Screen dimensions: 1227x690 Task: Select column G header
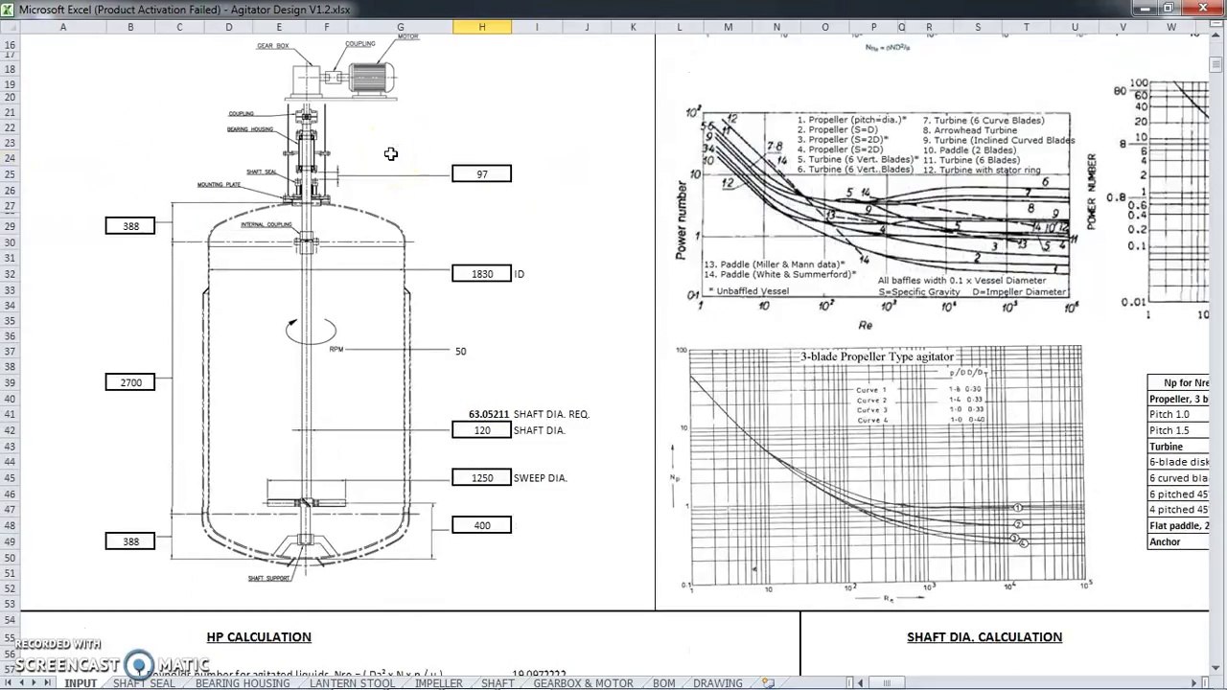pyautogui.click(x=400, y=27)
